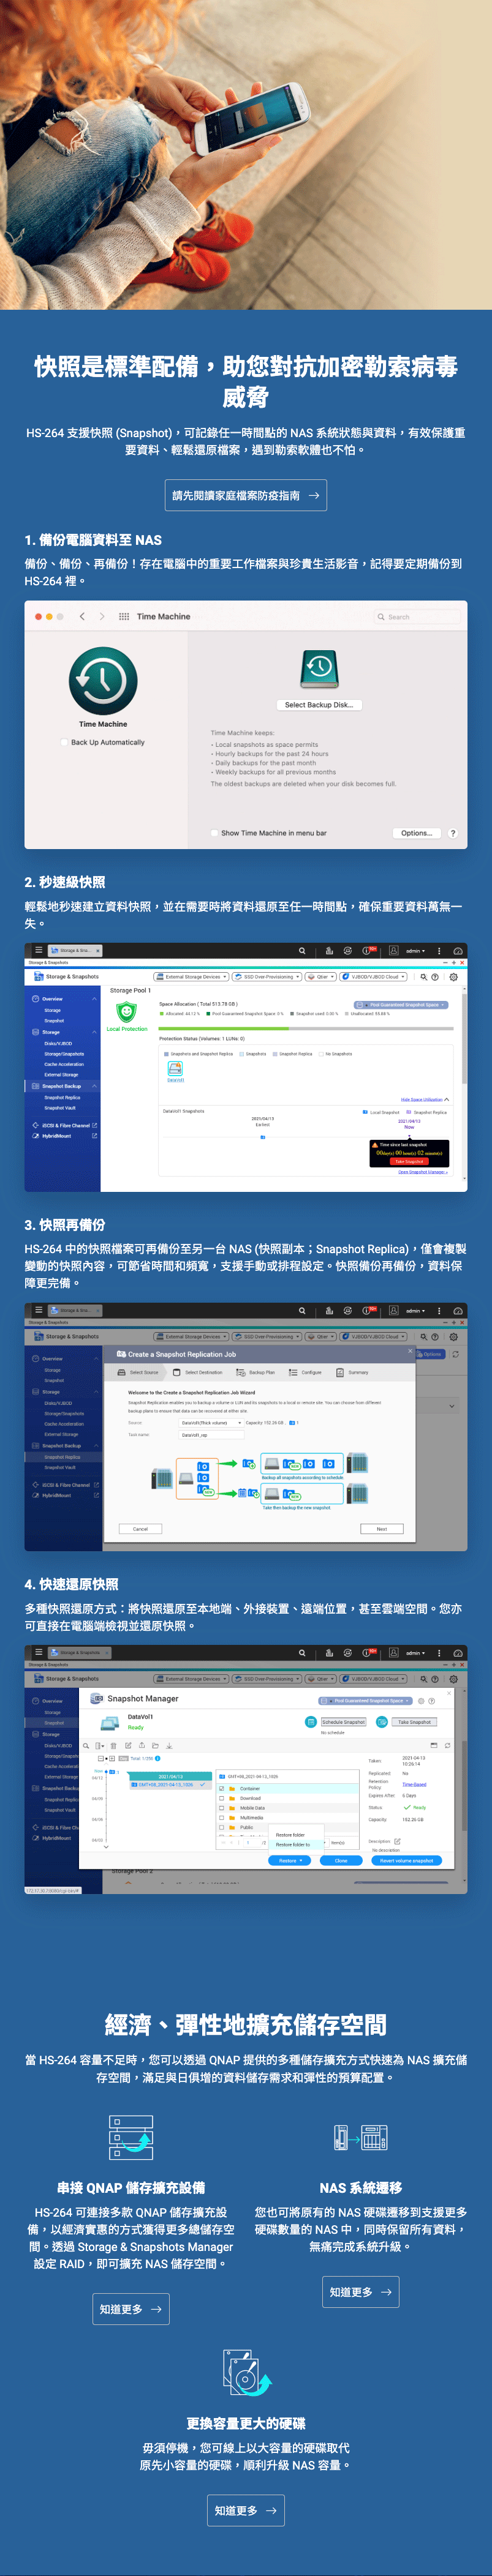Click Open Snapshot Manager link
Screen dimensions: 492x2576
tap(423, 1172)
